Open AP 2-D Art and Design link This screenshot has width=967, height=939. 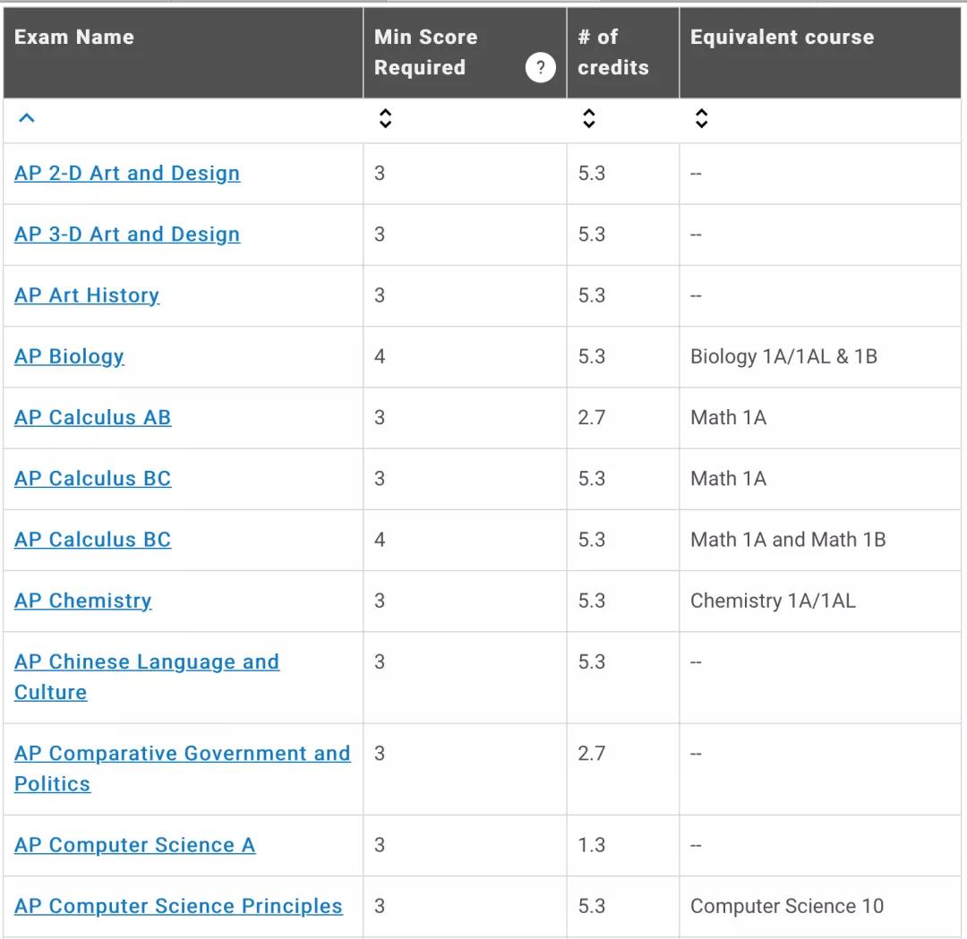[127, 174]
